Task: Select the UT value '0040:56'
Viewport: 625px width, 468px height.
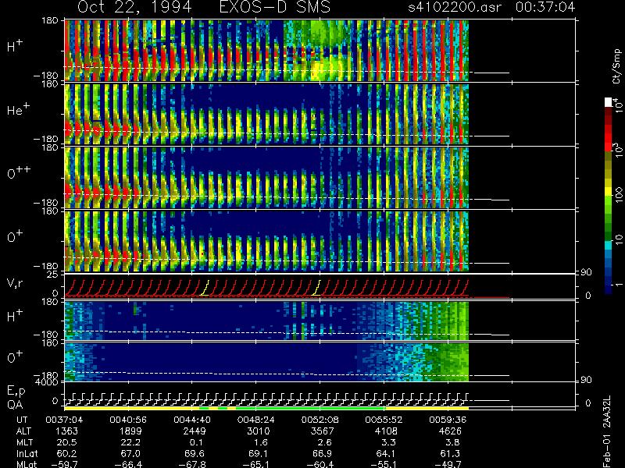Action: (x=128, y=420)
